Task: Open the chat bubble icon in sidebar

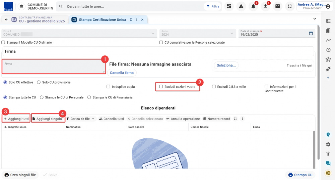Action: pos(328,163)
